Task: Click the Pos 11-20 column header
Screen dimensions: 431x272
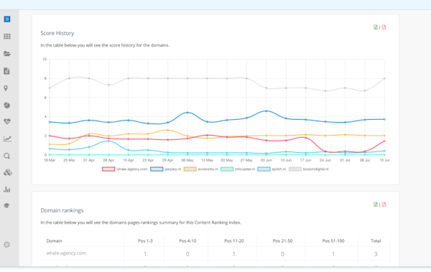Action: pyautogui.click(x=234, y=240)
